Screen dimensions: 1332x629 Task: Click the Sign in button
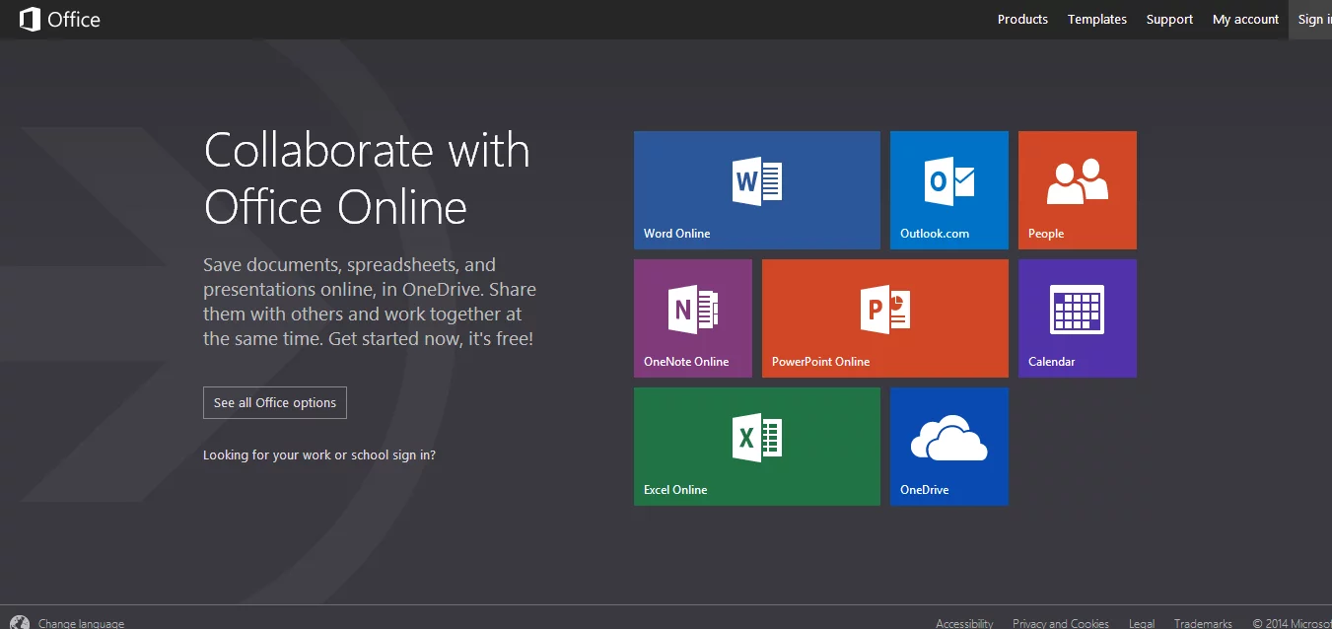(1314, 19)
